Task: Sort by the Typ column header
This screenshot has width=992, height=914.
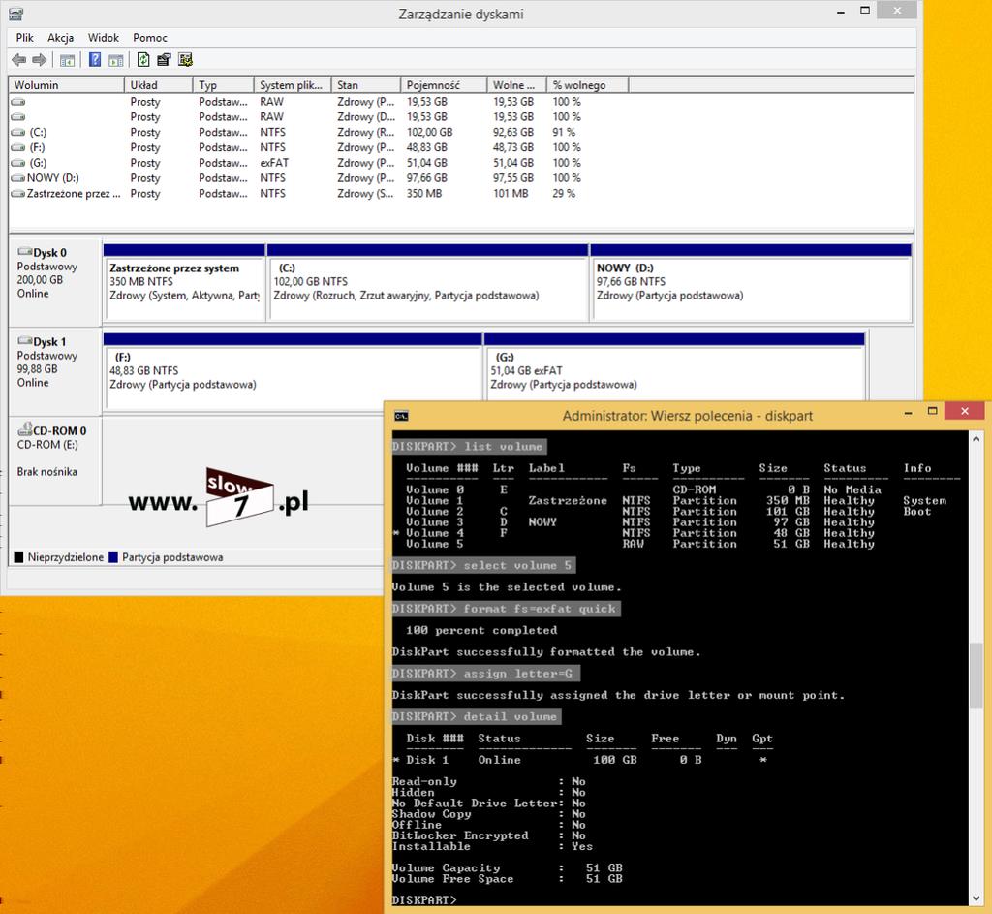Action: coord(224,85)
